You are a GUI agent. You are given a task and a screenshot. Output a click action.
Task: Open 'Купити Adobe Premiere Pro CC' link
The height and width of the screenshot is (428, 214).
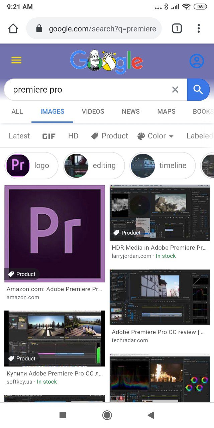coord(55,373)
